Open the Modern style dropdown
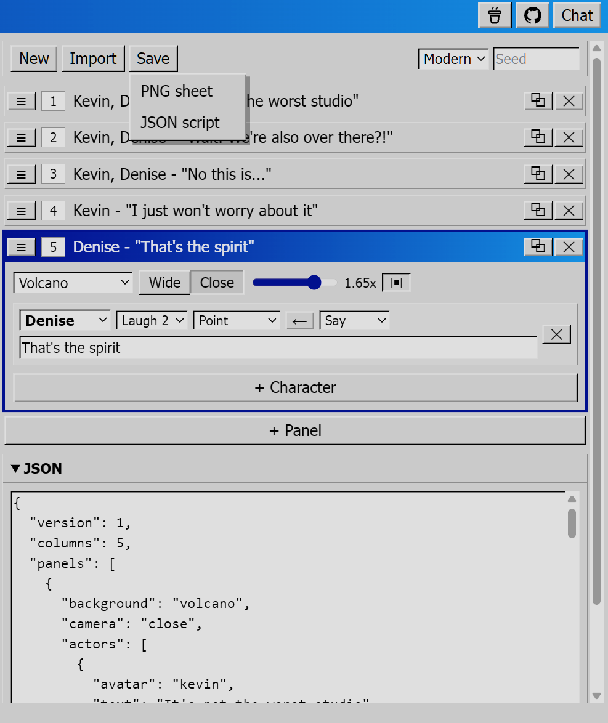Viewport: 608px width, 723px height. tap(453, 59)
